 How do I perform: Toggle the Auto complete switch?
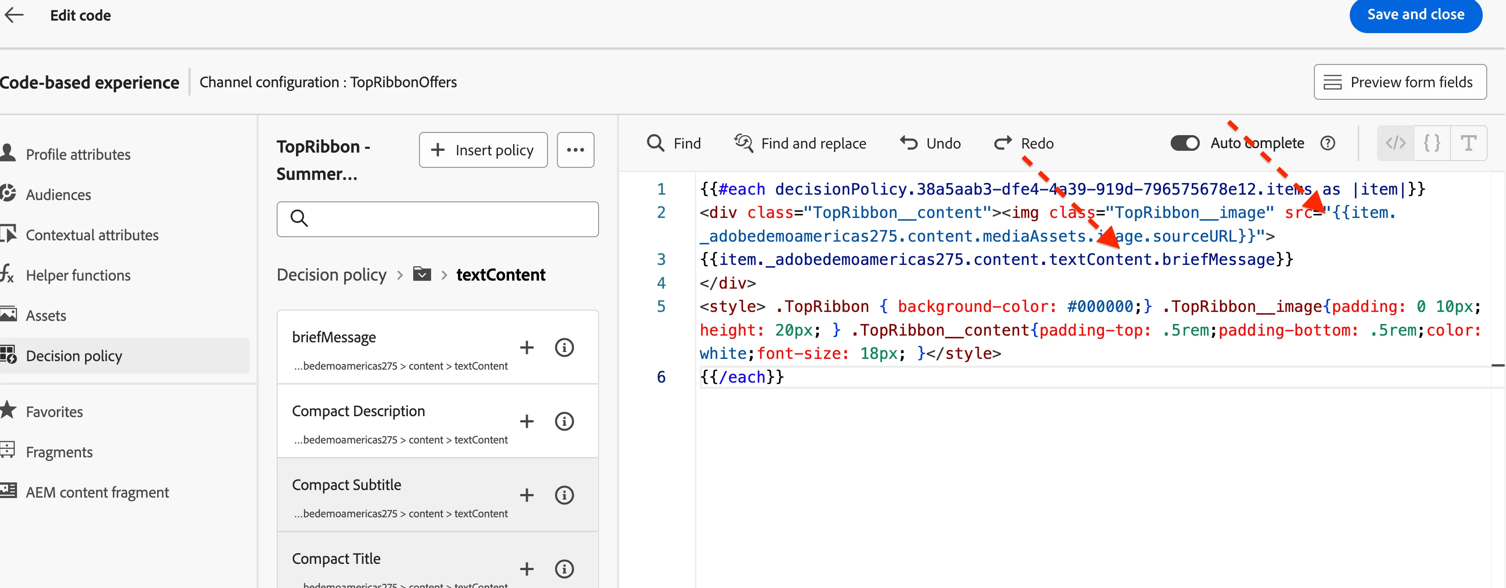coord(1185,143)
